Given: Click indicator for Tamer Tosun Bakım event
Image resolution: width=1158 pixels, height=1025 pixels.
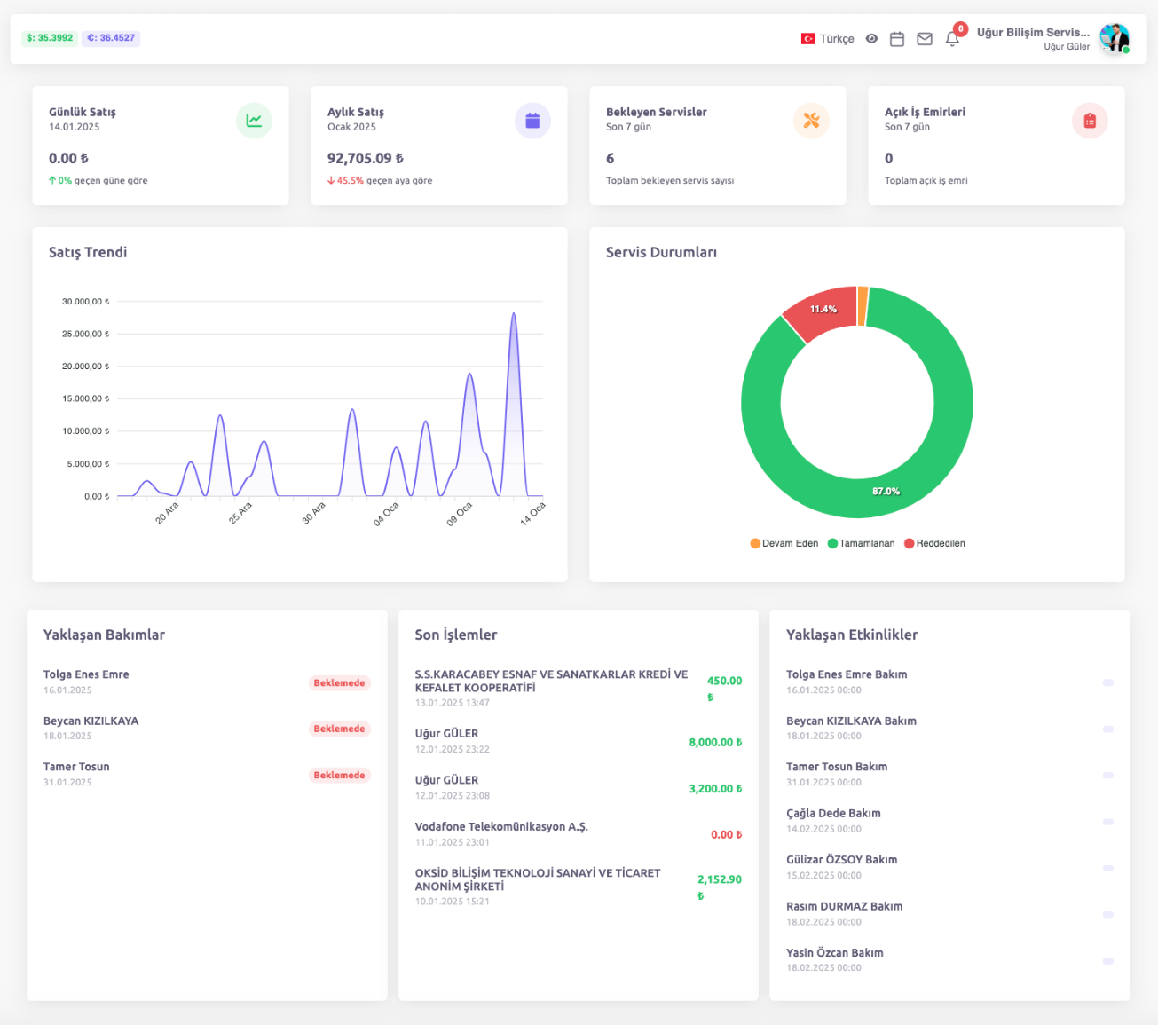Looking at the screenshot, I should (x=1107, y=775).
